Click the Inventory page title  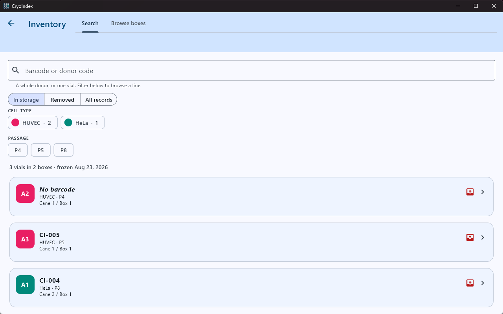[47, 24]
